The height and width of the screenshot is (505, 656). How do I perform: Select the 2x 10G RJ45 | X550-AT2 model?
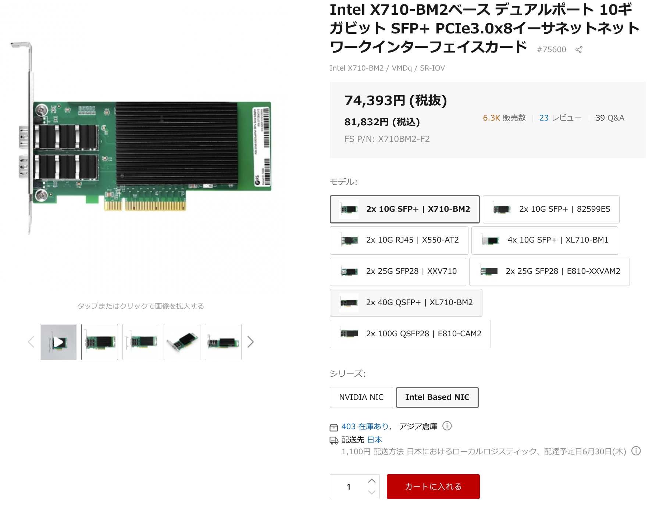tap(399, 240)
